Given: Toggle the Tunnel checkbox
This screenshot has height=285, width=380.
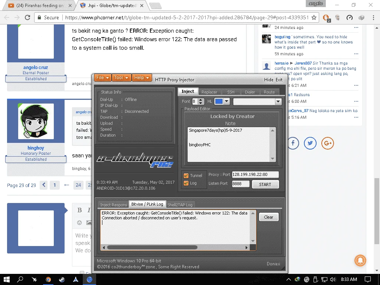Looking at the screenshot, I should pyautogui.click(x=186, y=176).
